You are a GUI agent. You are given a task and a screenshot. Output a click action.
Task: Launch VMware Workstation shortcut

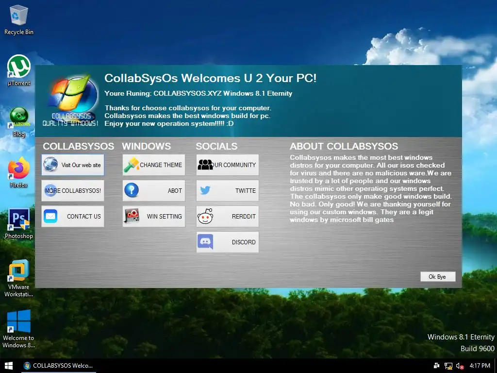[19, 278]
